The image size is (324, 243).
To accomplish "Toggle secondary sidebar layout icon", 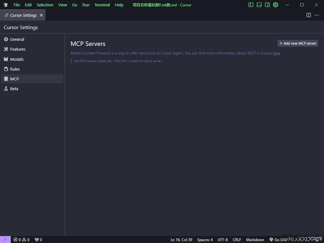I will [267, 5].
